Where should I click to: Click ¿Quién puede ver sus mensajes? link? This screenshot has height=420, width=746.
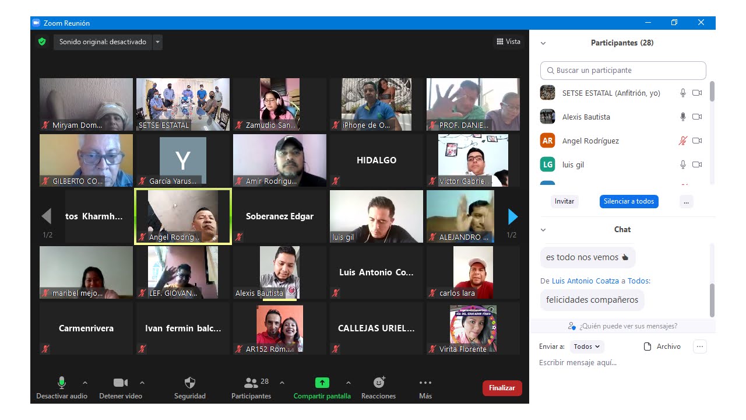pos(628,326)
